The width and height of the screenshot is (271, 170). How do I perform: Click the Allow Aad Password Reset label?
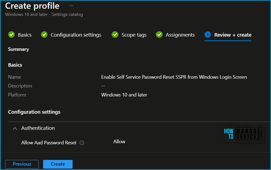click(x=49, y=143)
